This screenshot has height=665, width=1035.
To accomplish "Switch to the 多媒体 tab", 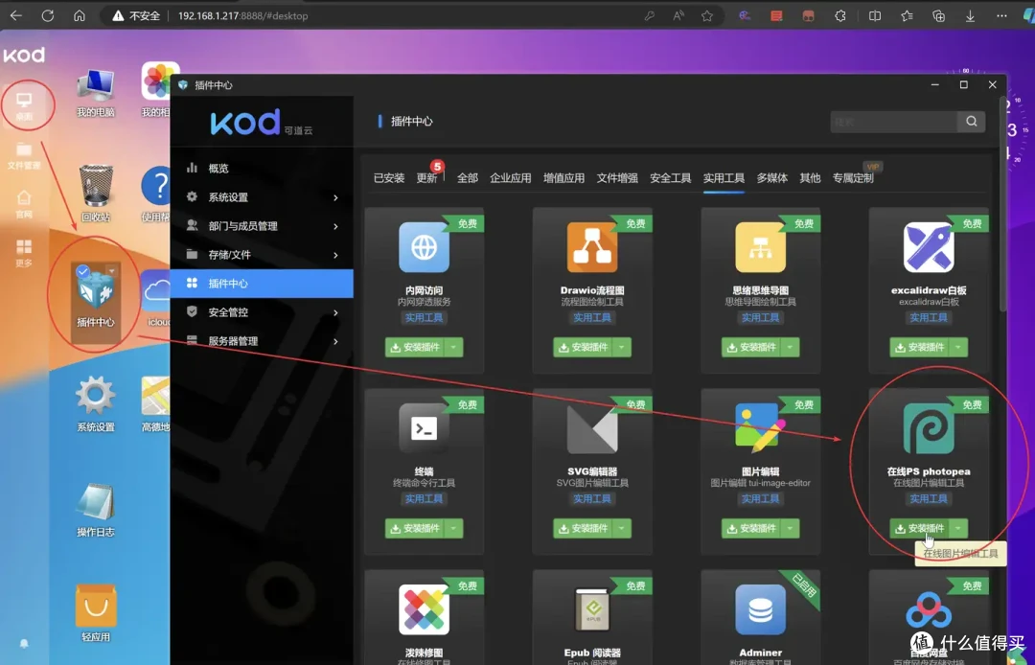I will pyautogui.click(x=772, y=178).
